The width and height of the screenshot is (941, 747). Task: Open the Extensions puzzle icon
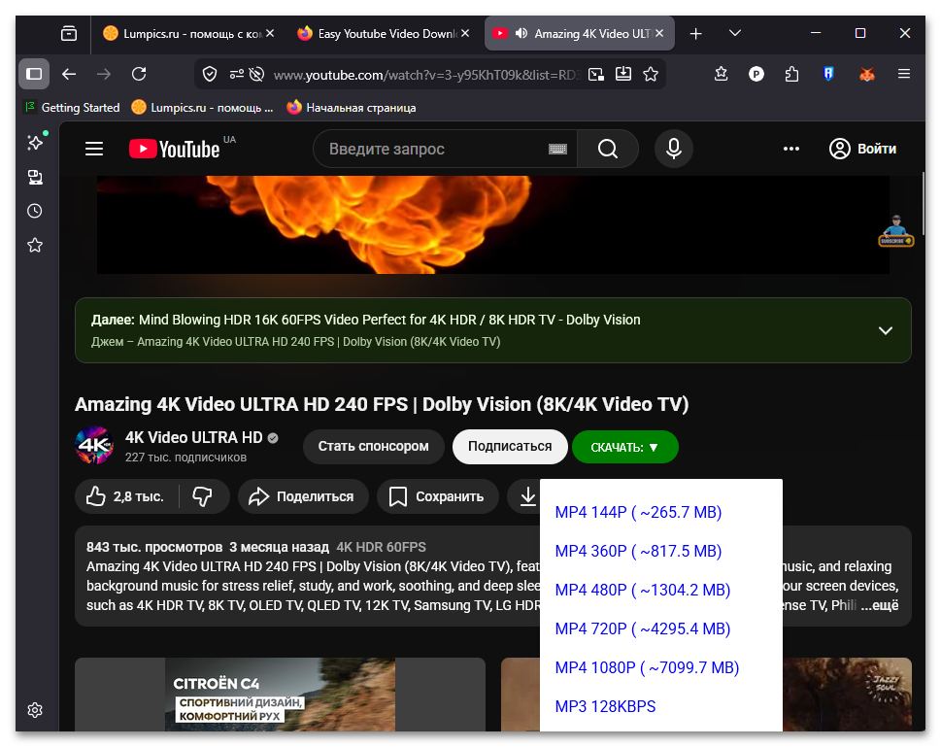(791, 74)
